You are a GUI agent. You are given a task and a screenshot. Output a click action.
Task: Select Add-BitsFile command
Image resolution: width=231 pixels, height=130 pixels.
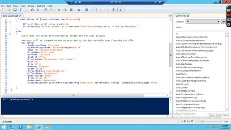click(181, 74)
